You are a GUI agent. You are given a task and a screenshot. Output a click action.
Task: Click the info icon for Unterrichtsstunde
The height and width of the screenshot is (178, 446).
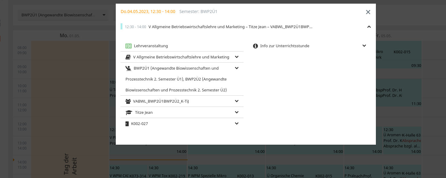click(255, 46)
